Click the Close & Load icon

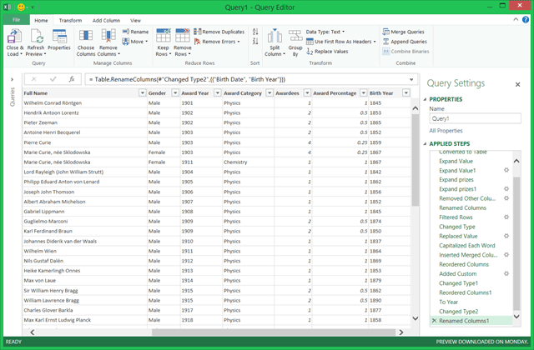[x=14, y=37]
